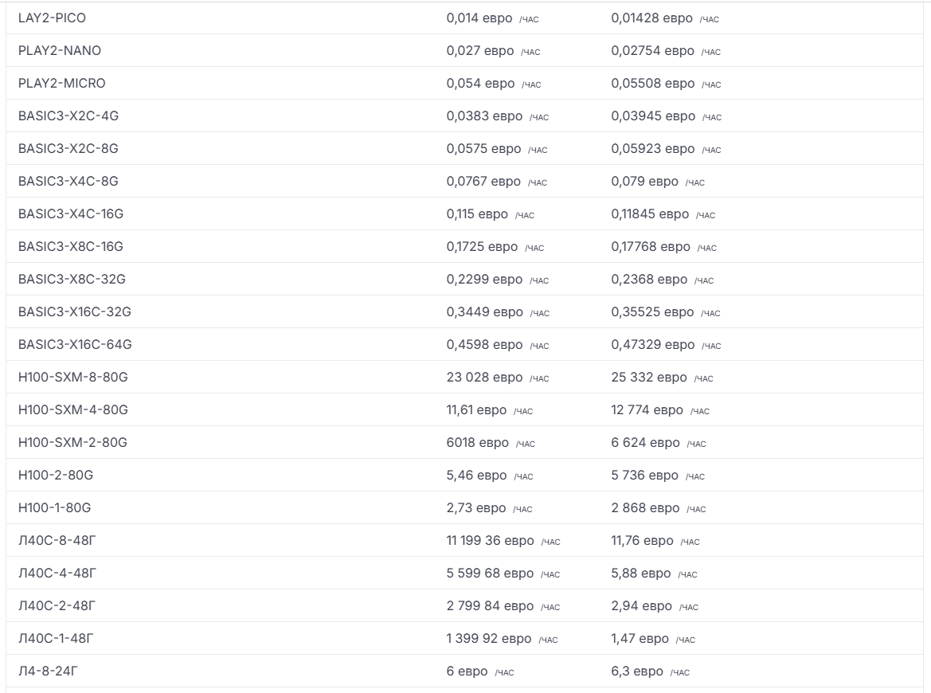The height and width of the screenshot is (693, 931).
Task: Select the BASIC3-X4C-8G row label
Action: 68,182
